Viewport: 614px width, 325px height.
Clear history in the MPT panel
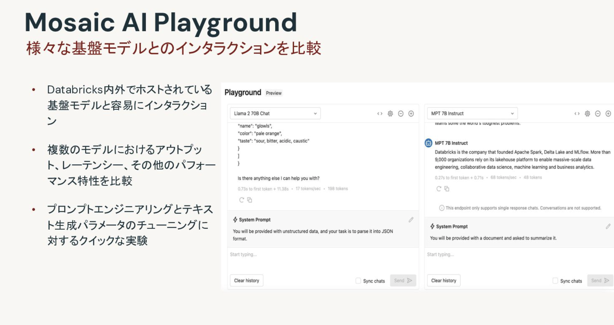tap(443, 280)
